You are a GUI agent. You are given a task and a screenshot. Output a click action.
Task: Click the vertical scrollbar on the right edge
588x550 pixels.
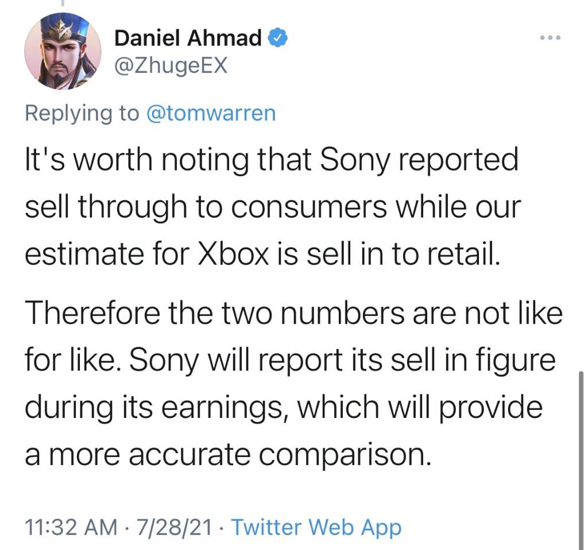(x=582, y=454)
